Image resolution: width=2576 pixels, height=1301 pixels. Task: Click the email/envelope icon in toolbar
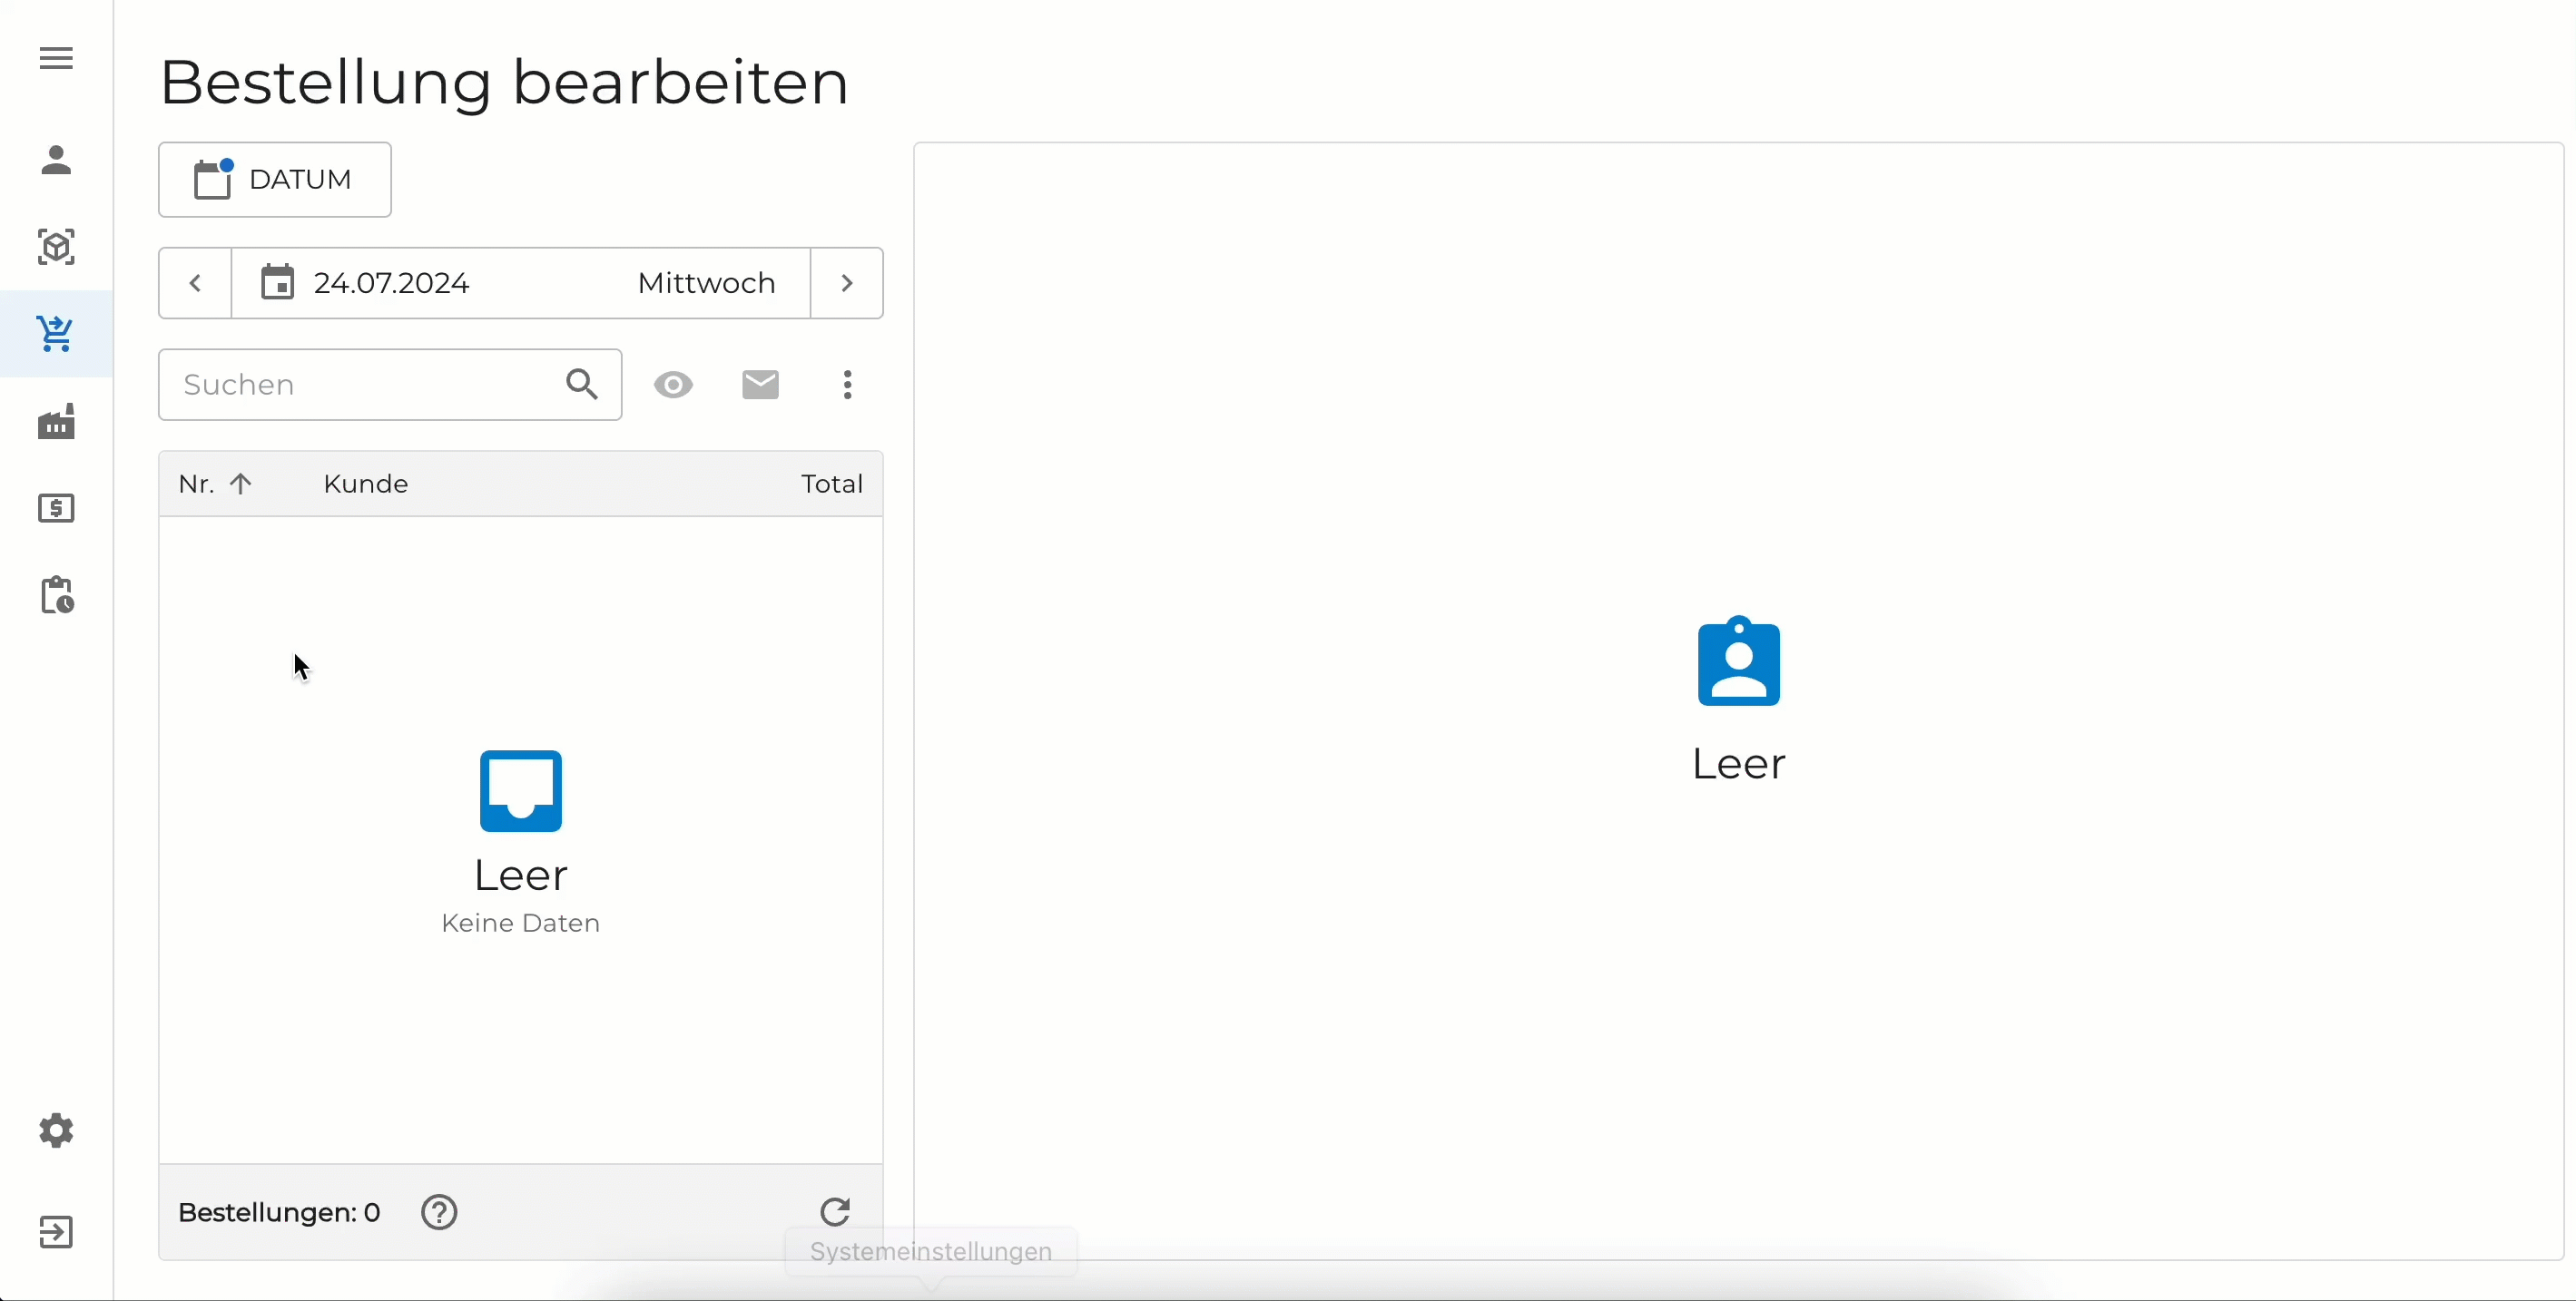click(x=759, y=385)
